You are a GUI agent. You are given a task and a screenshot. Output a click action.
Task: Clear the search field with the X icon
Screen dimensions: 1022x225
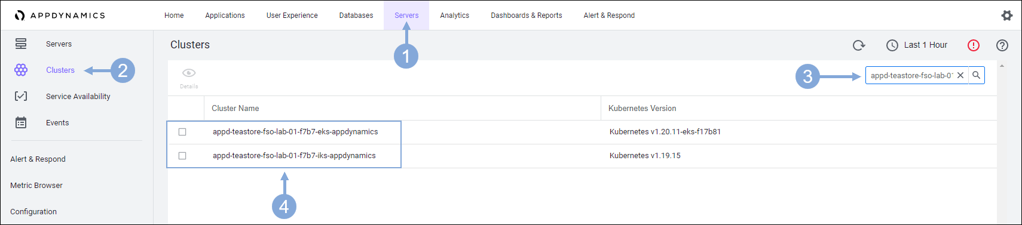(960, 75)
